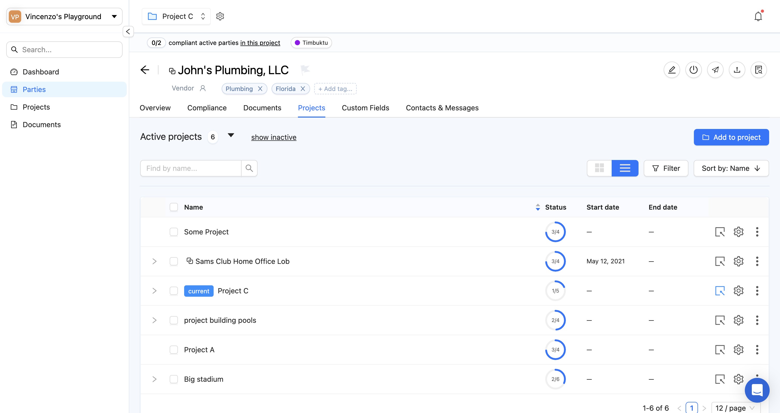
Task: Toggle the select-all checkbox in header
Action: tap(174, 207)
